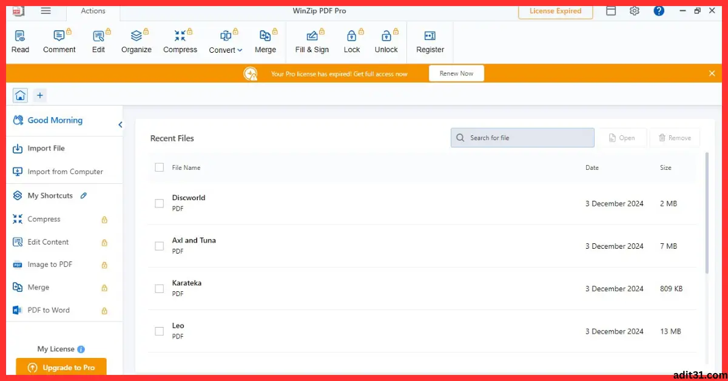Sort by File Name column header
The width and height of the screenshot is (728, 381).
(x=186, y=167)
